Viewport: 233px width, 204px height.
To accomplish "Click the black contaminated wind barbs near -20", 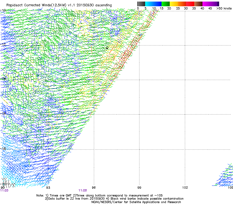I will tap(9, 183).
